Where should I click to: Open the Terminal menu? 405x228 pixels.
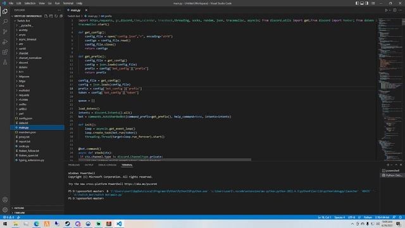pyautogui.click(x=68, y=3)
